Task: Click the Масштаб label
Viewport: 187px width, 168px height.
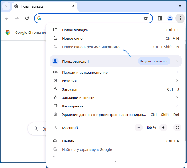Action: pos(70,128)
